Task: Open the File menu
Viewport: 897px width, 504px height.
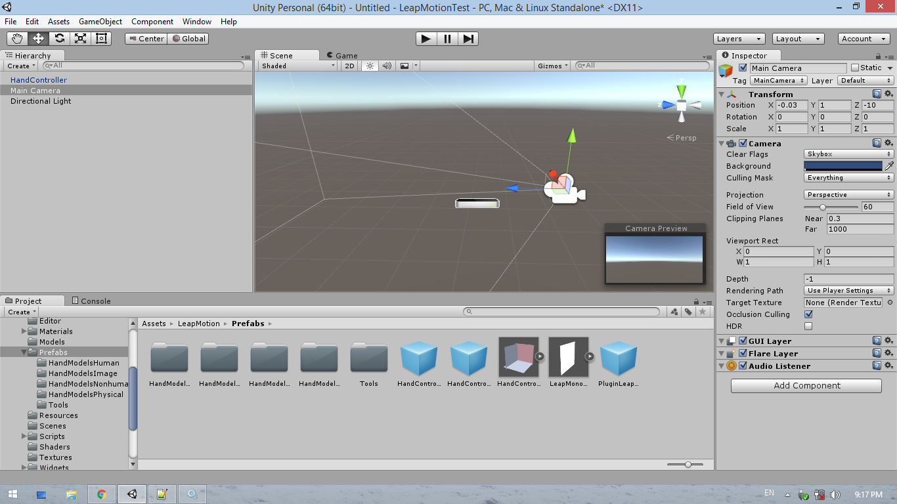Action: click(11, 22)
